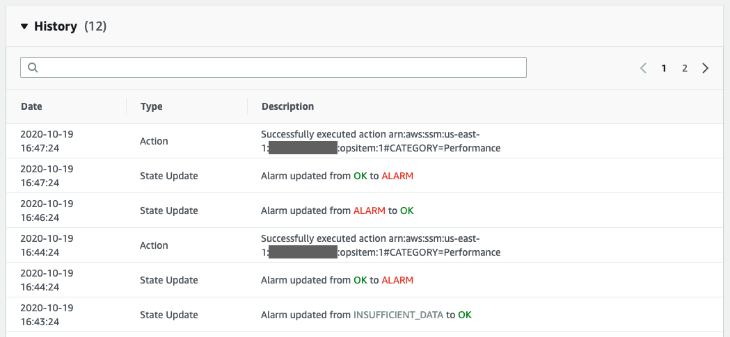
Task: Click State Update type in 16:46:24 row
Action: pyautogui.click(x=169, y=211)
